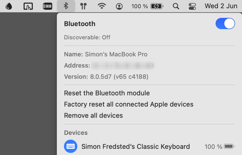This screenshot has height=155, width=242.
Task: Click Simon Fredsted's Classic Keyboard device
Action: (x=136, y=147)
